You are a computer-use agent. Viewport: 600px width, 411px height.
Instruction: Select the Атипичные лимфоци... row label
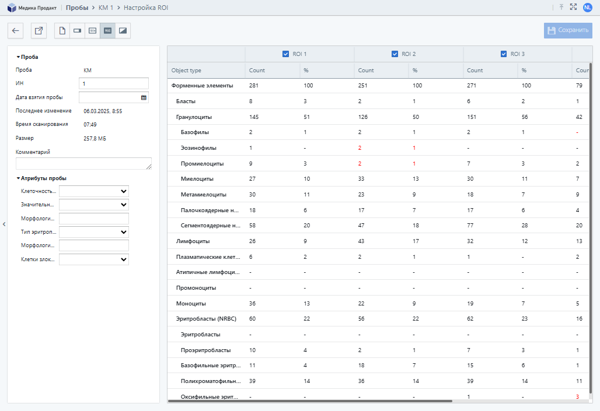(208, 272)
